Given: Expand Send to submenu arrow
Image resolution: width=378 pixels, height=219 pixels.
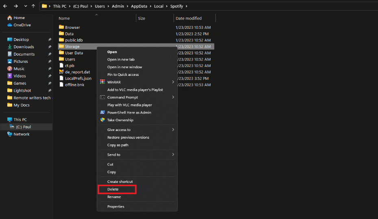Looking at the screenshot, I should [173, 155].
